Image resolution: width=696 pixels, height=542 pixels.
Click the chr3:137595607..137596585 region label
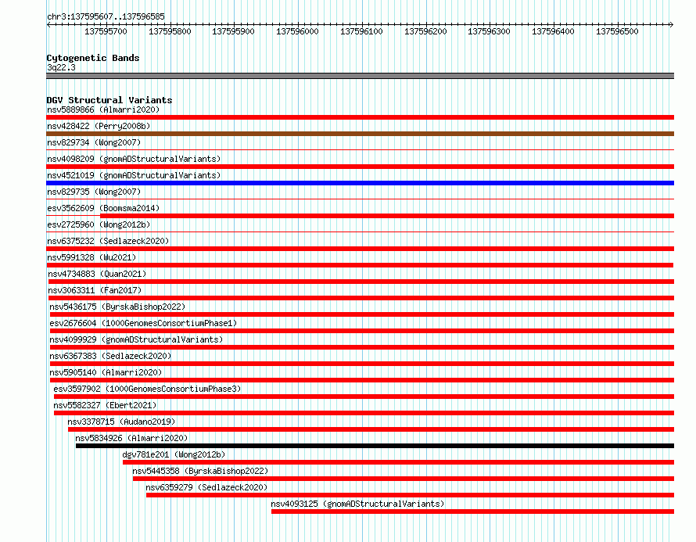coord(106,16)
